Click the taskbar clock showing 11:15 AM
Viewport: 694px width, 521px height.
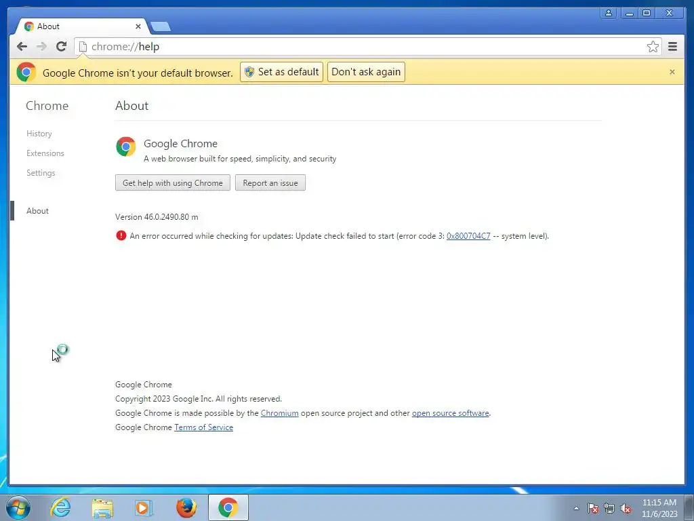tap(659, 508)
